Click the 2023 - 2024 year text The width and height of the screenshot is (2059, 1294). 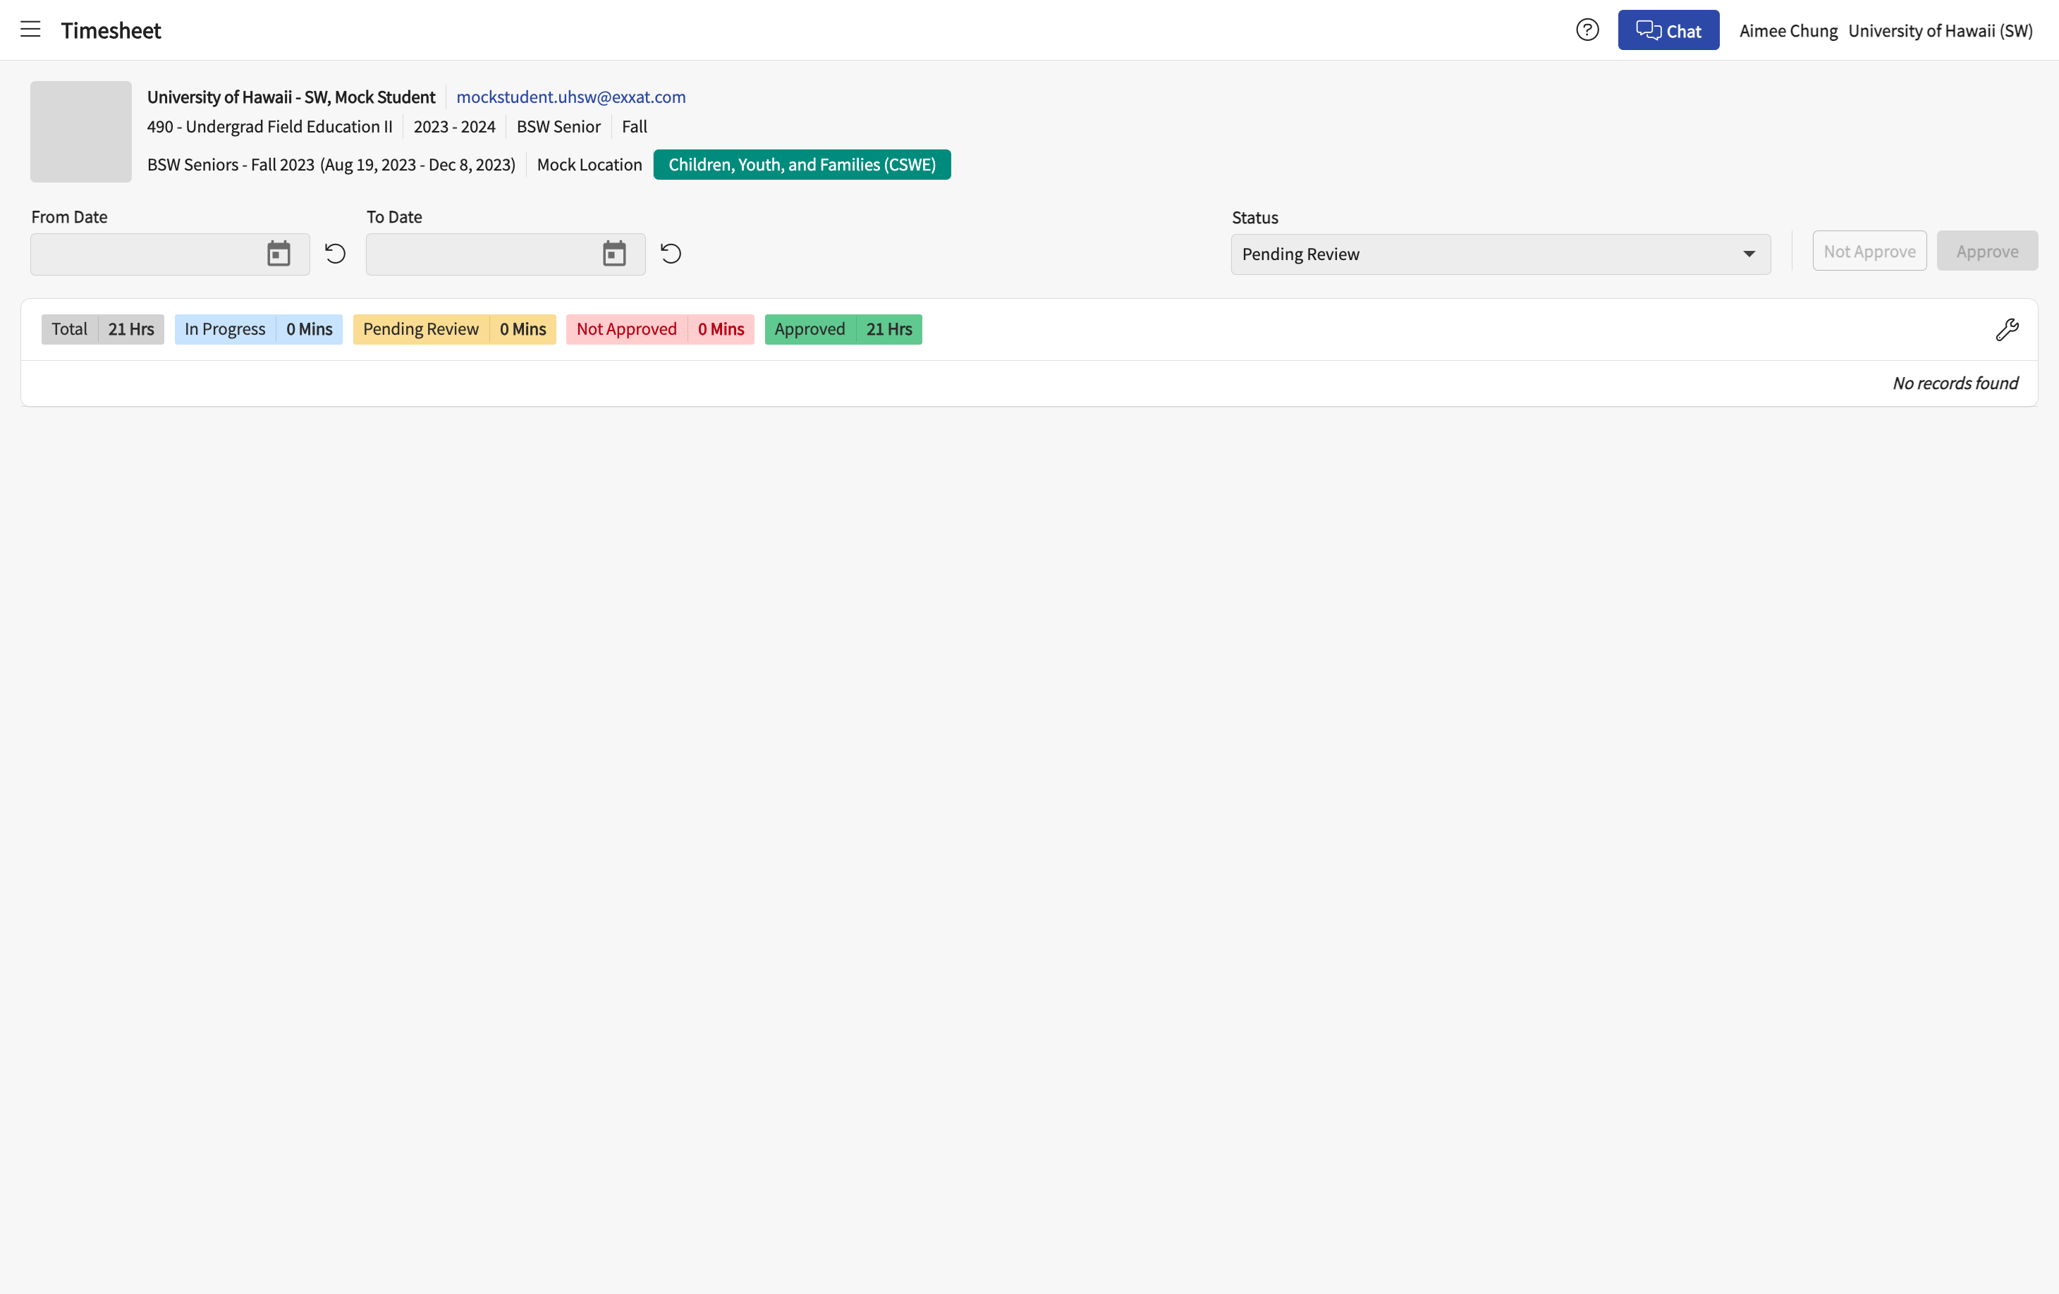(x=454, y=126)
